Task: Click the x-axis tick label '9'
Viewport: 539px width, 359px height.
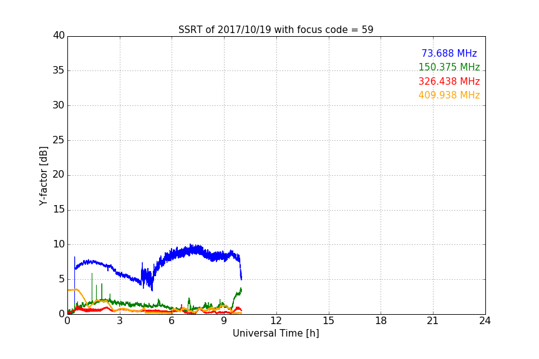Action: point(224,321)
